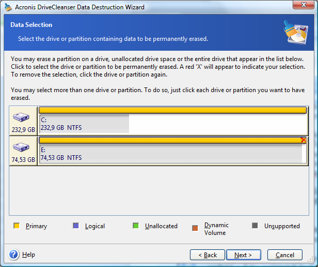Click the 232,9 GB hard disk icon
Image resolution: width=318 pixels, height=267 pixels.
point(21,117)
